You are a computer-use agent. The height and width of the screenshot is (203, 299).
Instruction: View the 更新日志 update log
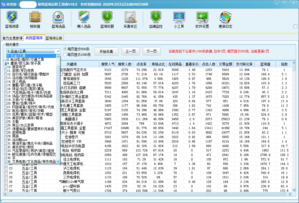[x=225, y=20]
